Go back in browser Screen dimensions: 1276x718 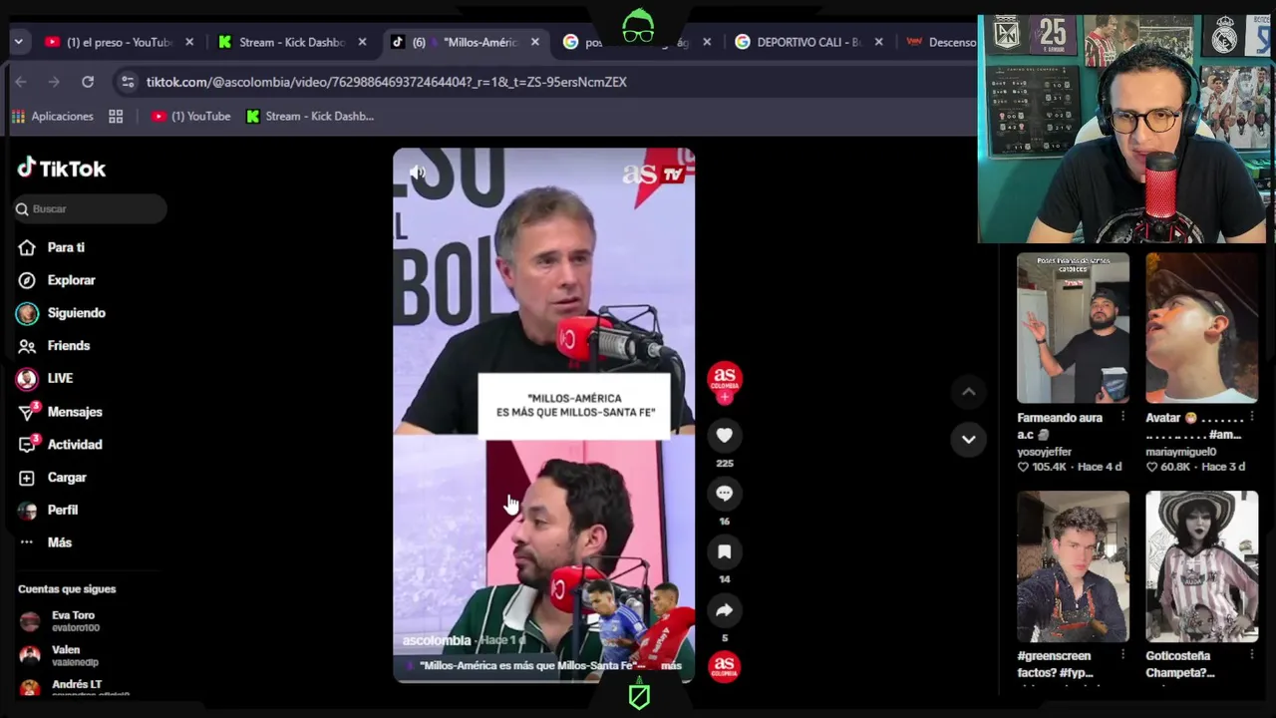pyautogui.click(x=21, y=82)
